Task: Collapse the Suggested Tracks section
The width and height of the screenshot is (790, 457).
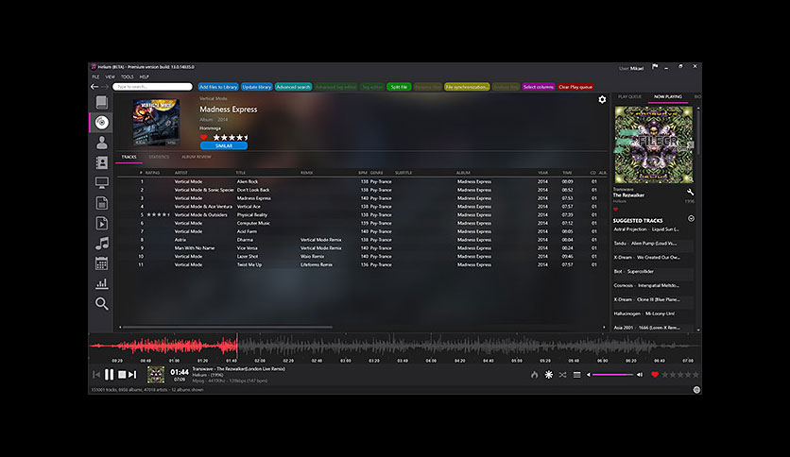Action: [691, 218]
